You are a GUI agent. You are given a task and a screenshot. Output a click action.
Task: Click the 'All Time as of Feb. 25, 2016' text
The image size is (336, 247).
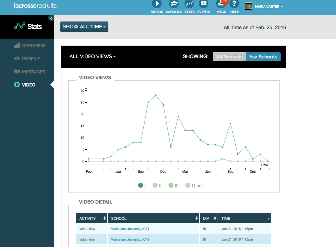tap(255, 28)
